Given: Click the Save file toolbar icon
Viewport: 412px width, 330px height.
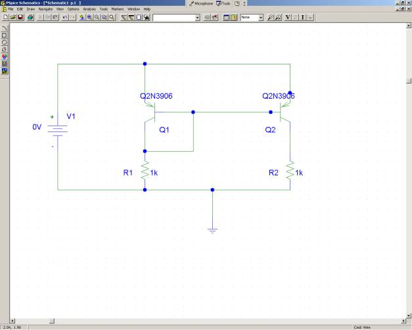Looking at the screenshot, I should pyautogui.click(x=20, y=16).
